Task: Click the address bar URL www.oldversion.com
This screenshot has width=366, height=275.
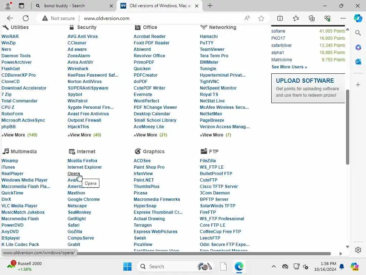Action: click(x=107, y=18)
